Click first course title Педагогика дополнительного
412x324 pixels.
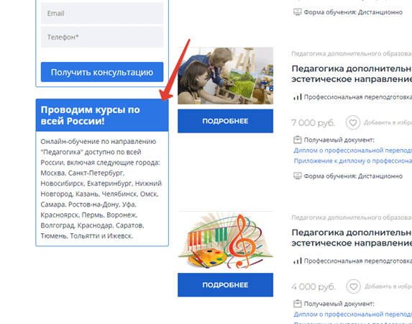pos(352,73)
